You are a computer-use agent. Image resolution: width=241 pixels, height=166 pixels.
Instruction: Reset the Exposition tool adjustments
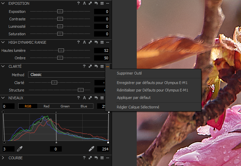click(x=96, y=3)
